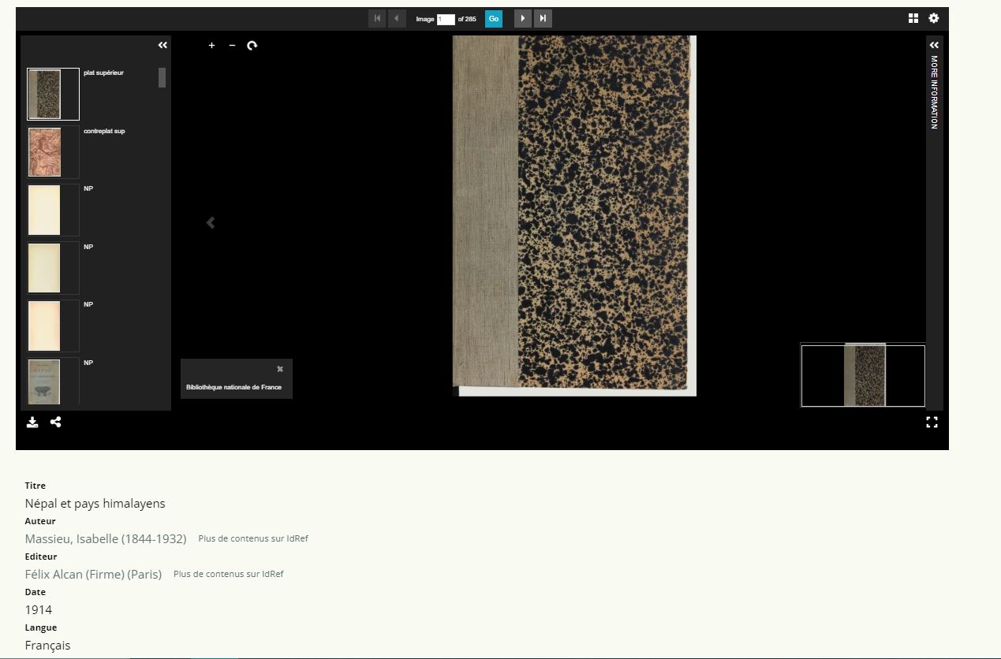Click the download icon below thumbnails
The image size is (1001, 659).
tap(32, 423)
